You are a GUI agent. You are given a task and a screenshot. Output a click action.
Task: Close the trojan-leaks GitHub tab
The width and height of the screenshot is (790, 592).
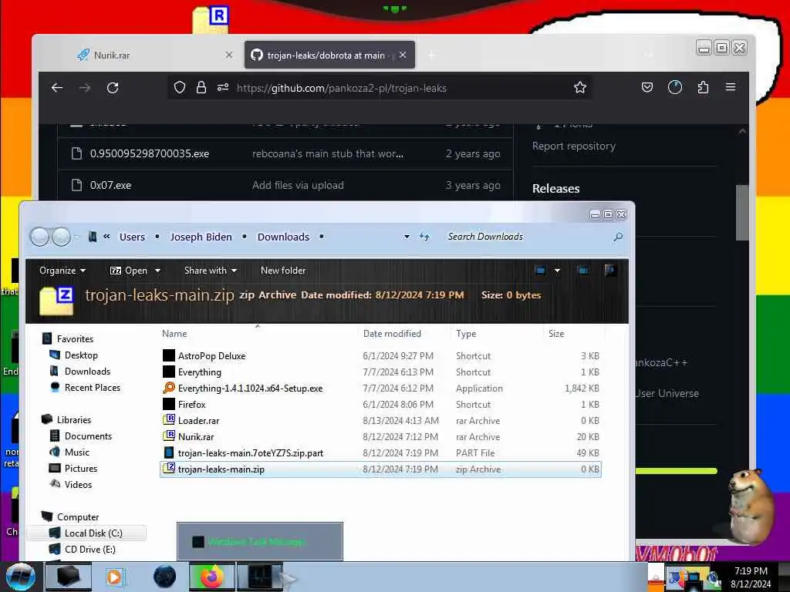pos(403,55)
